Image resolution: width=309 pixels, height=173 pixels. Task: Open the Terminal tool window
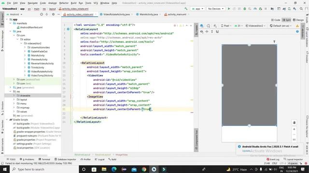tap(44, 159)
